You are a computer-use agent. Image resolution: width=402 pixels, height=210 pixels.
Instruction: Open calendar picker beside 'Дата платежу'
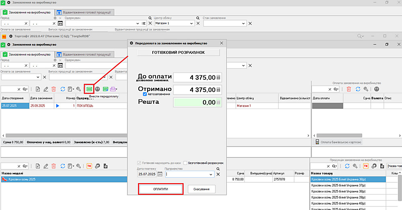[x=160, y=174]
